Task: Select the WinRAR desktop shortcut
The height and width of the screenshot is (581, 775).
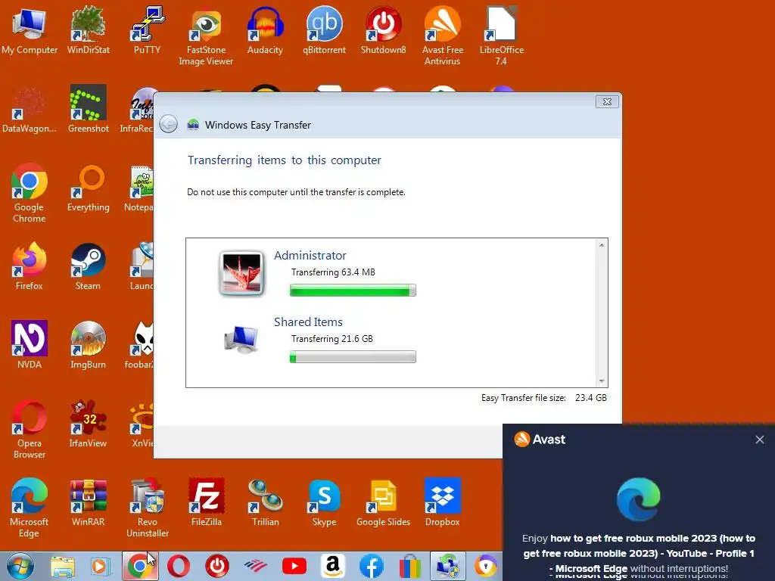Action: pyautogui.click(x=88, y=503)
